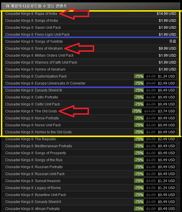The image size is (182, 212).
Task: Click the $14.99 USD price for Rajas of India
Action: point(166,14)
